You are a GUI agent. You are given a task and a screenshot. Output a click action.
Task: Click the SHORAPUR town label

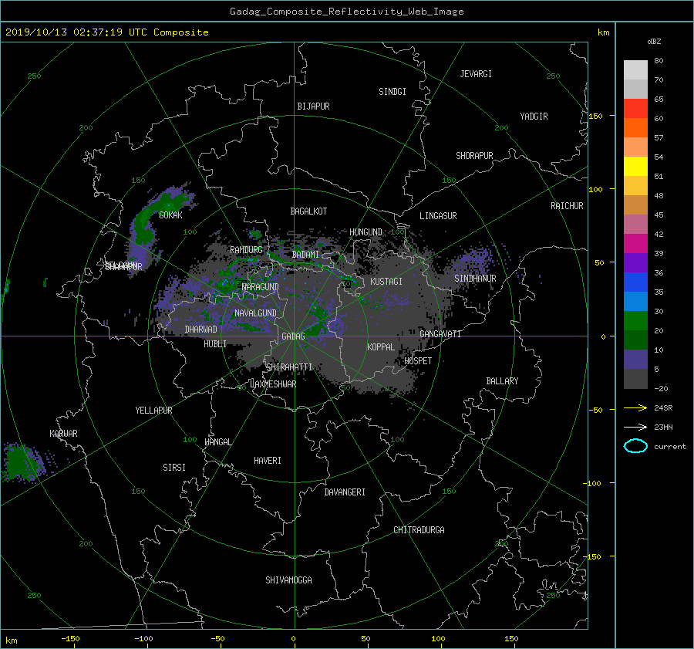(474, 156)
